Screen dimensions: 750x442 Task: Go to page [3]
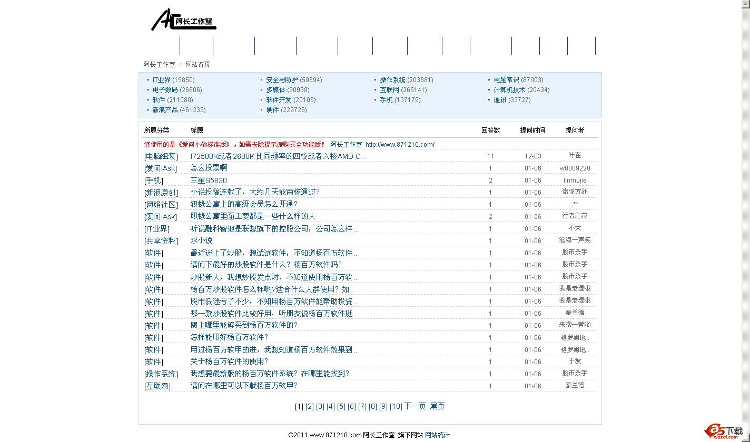coord(320,406)
